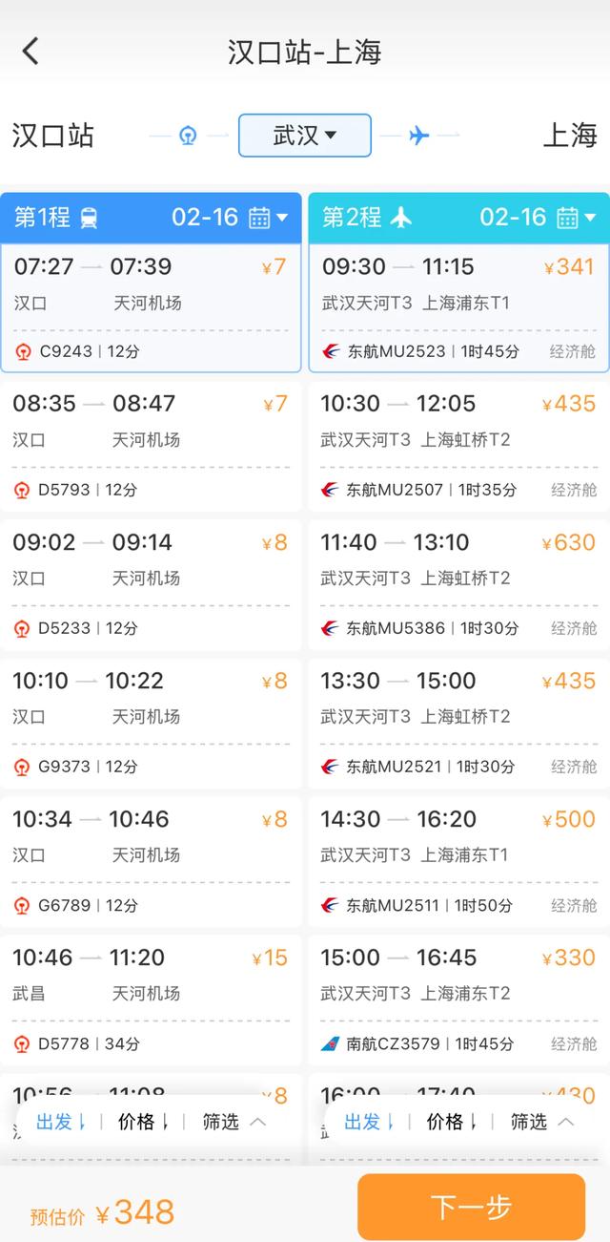Open the 武汉 transfer city dropdown
This screenshot has width=610, height=1242.
[x=304, y=135]
